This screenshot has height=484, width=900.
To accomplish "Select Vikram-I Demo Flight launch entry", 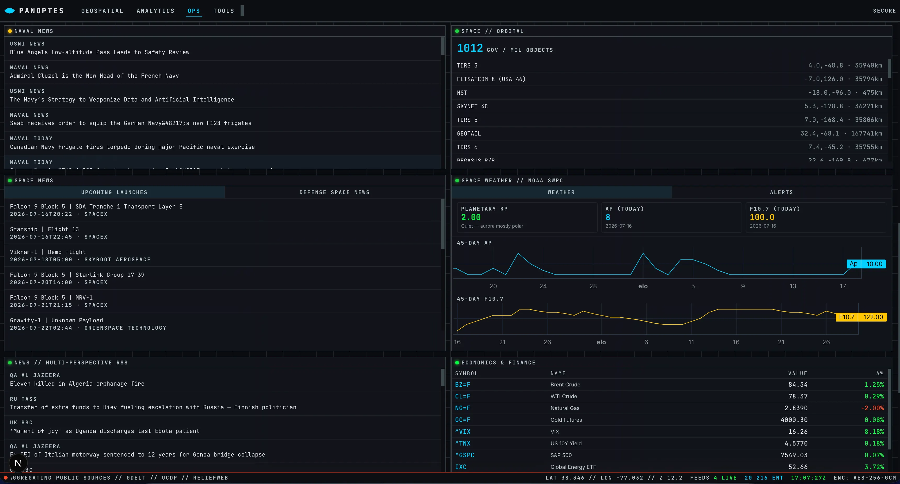I will click(223, 255).
